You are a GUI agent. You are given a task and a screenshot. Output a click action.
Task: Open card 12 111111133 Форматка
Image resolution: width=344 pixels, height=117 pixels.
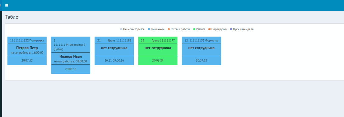(202, 51)
